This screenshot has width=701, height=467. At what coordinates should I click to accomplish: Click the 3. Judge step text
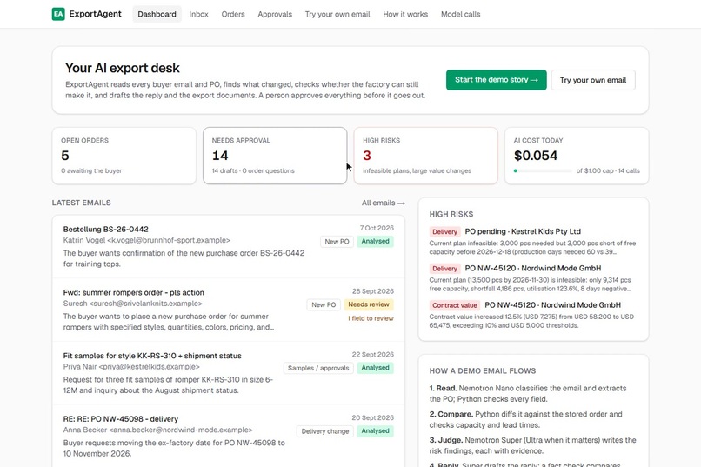pos(533,445)
